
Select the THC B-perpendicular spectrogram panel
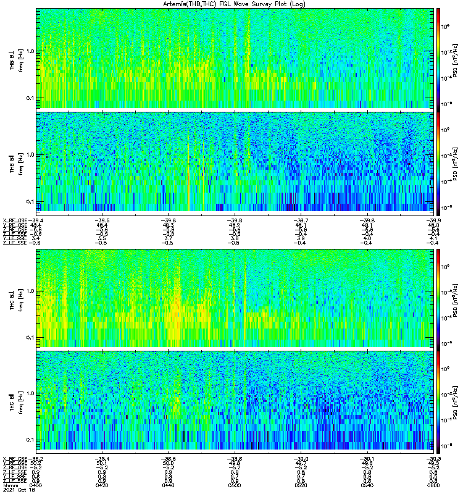(x=235, y=298)
